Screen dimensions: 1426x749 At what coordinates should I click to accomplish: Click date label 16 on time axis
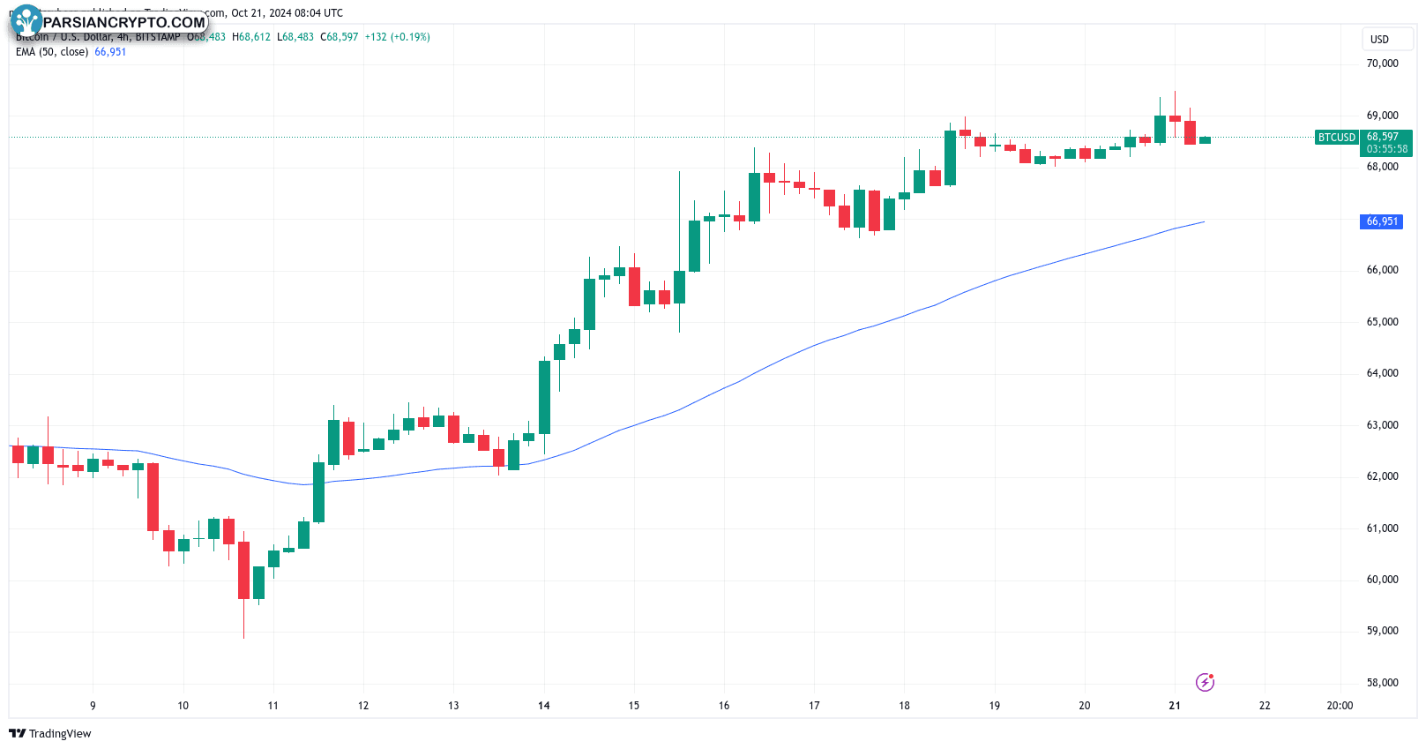click(724, 706)
